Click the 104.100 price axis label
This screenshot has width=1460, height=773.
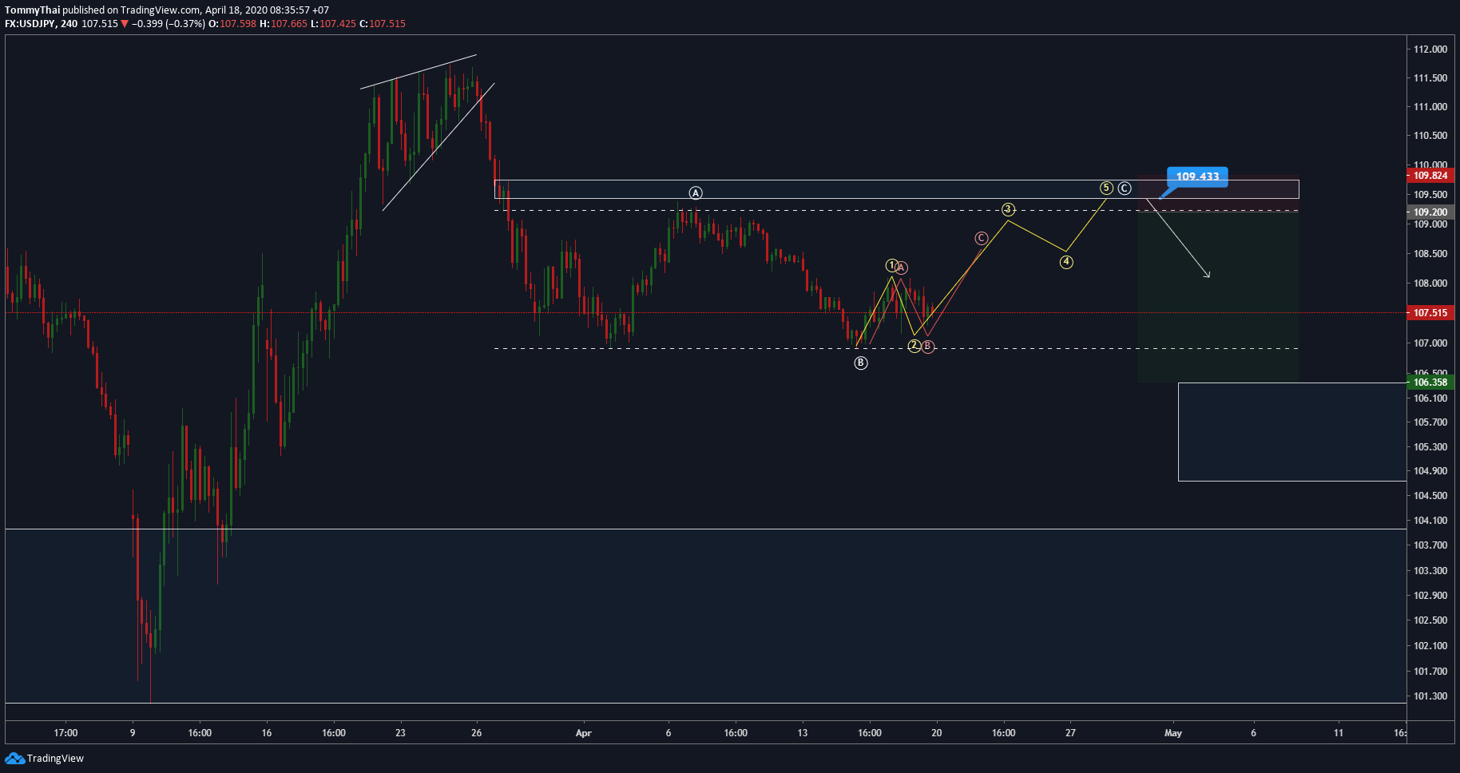1430,521
